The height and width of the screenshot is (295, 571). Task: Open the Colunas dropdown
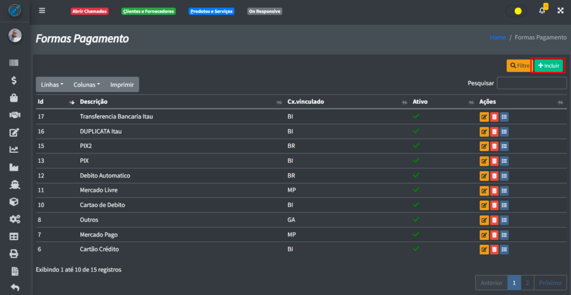click(86, 85)
